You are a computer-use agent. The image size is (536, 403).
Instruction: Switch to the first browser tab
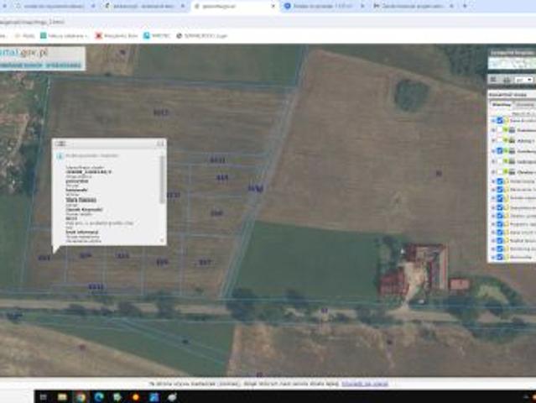click(55, 6)
